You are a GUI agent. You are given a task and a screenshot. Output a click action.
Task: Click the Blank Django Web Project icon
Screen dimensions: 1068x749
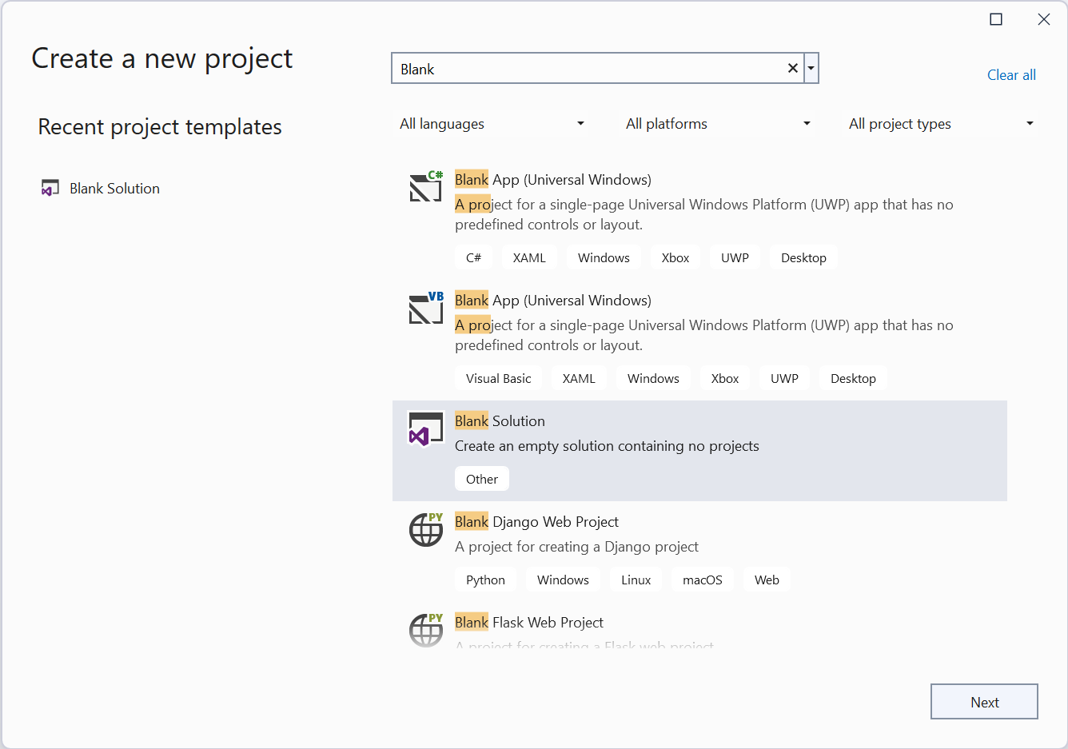point(425,529)
